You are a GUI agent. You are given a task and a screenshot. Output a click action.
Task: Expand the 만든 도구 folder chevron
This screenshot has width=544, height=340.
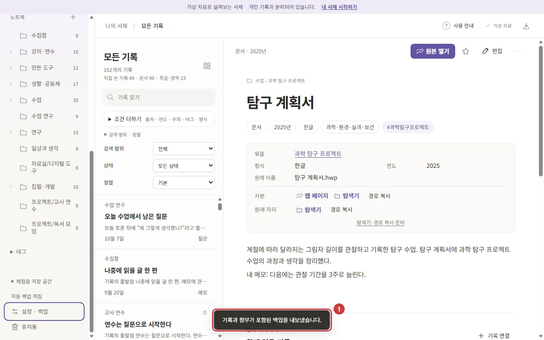(x=11, y=68)
